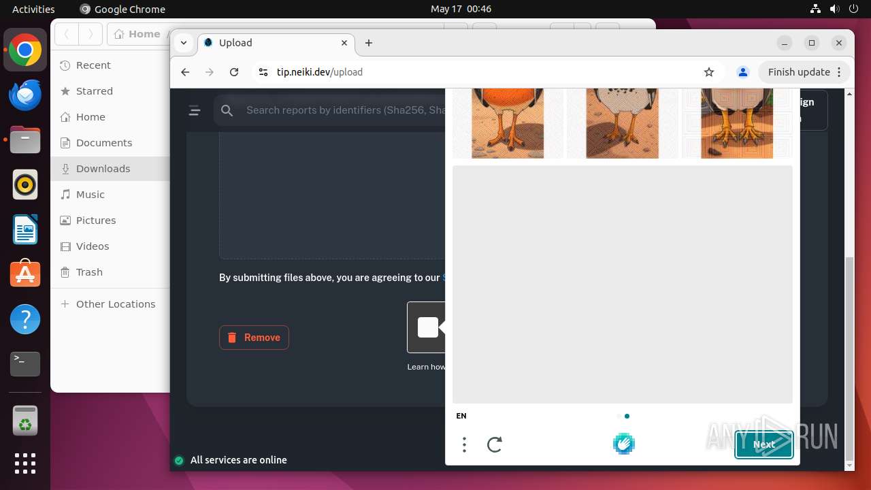
Task: Launch LibreOffice Writer from the dock
Action: point(25,229)
